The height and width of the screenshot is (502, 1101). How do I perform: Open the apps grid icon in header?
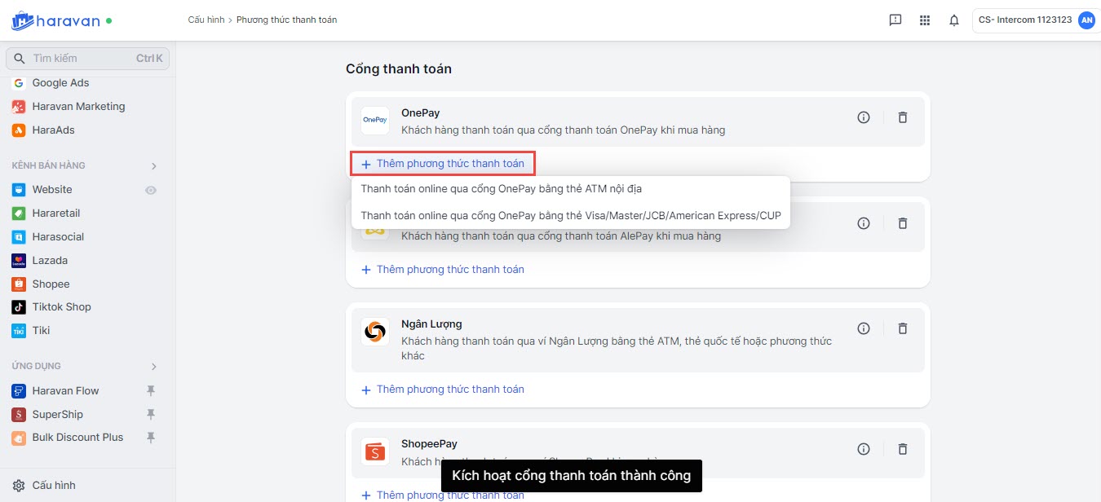coord(925,20)
